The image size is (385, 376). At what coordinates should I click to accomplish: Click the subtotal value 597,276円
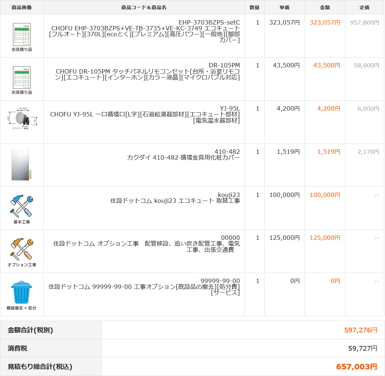pos(361,330)
